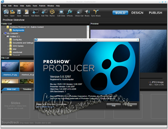Open the Tools menu
The height and width of the screenshot is (129, 168).
tap(35, 6)
